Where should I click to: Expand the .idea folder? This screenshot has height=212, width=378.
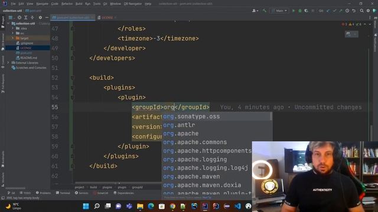[x=13, y=28]
